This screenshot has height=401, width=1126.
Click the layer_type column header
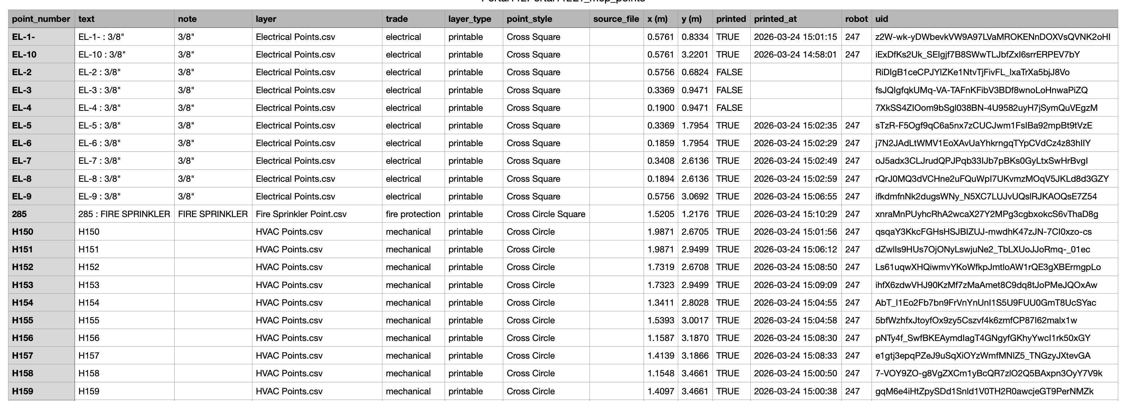tap(474, 19)
